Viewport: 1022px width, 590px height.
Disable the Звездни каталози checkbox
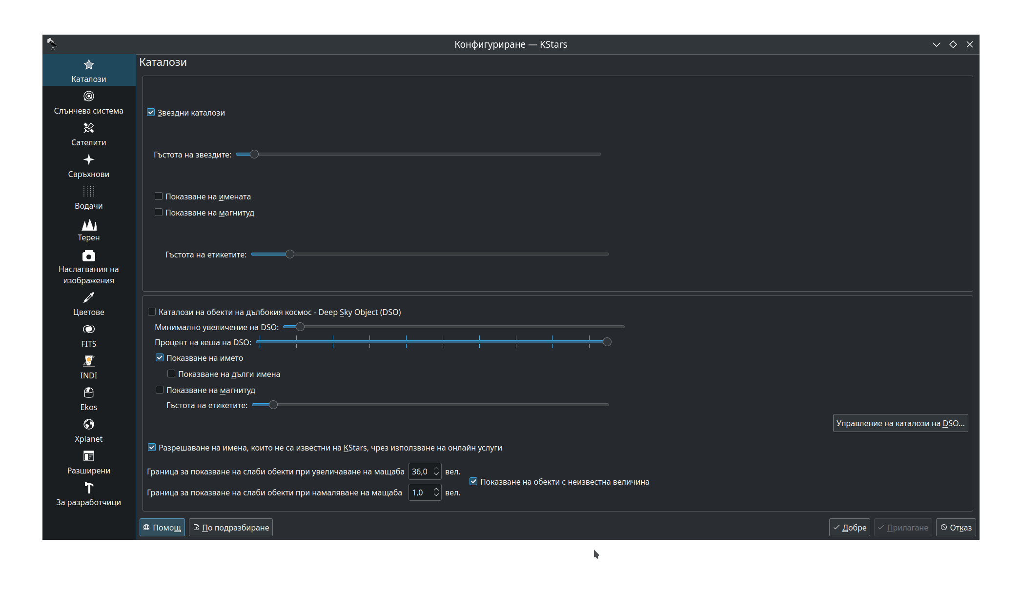pyautogui.click(x=151, y=113)
